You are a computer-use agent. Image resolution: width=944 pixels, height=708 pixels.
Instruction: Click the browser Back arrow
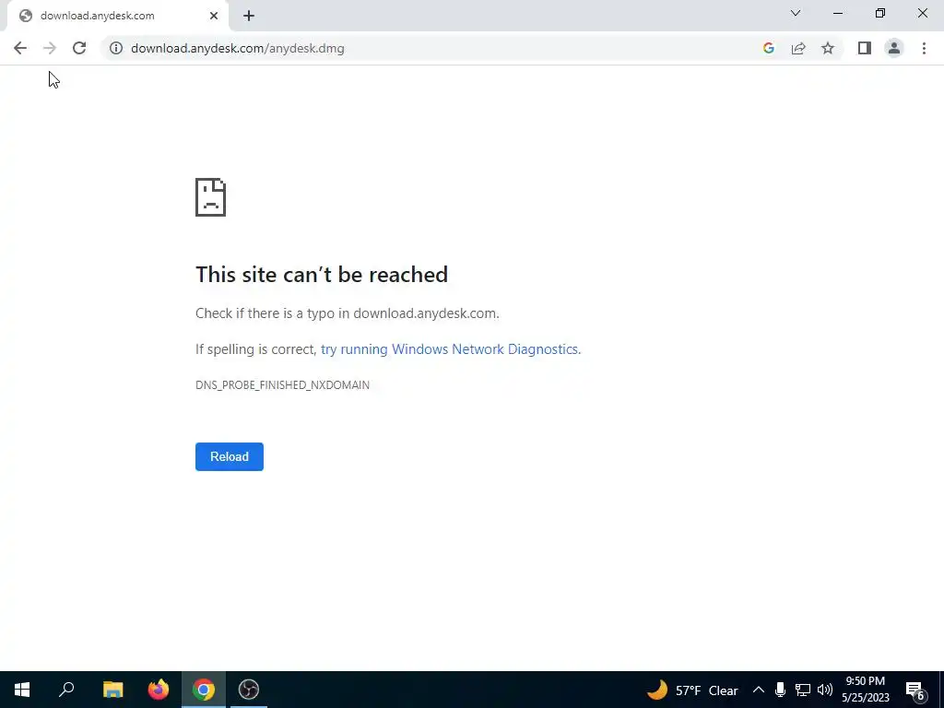20,48
